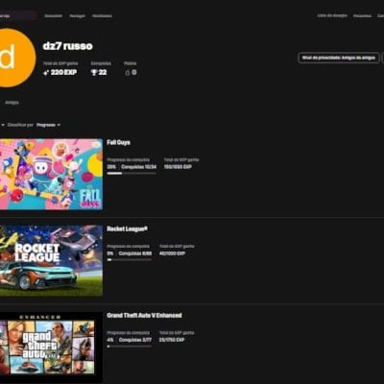
Task: Open Lista de desejos in top bar
Action: [x=332, y=15]
